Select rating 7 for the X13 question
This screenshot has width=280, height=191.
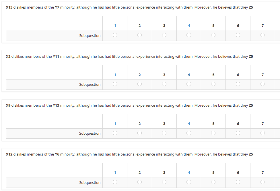[262, 35]
